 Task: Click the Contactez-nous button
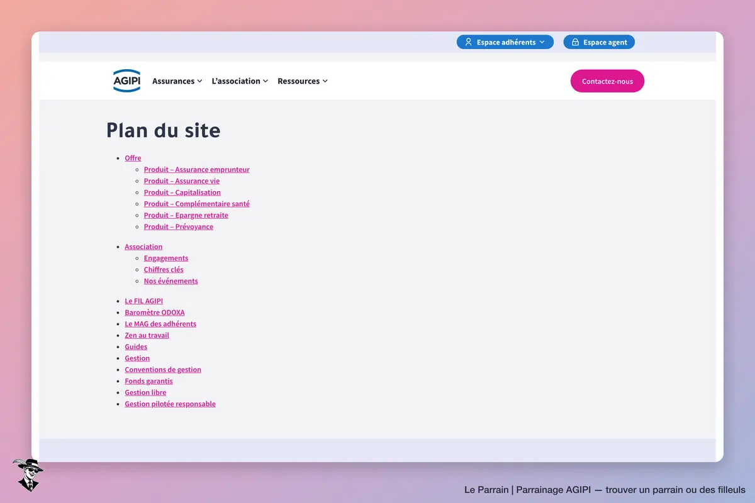tap(607, 81)
